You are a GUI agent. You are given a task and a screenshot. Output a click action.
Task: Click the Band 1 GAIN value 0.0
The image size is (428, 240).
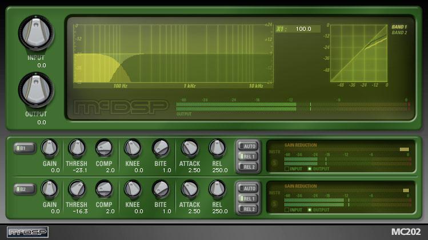coord(55,170)
